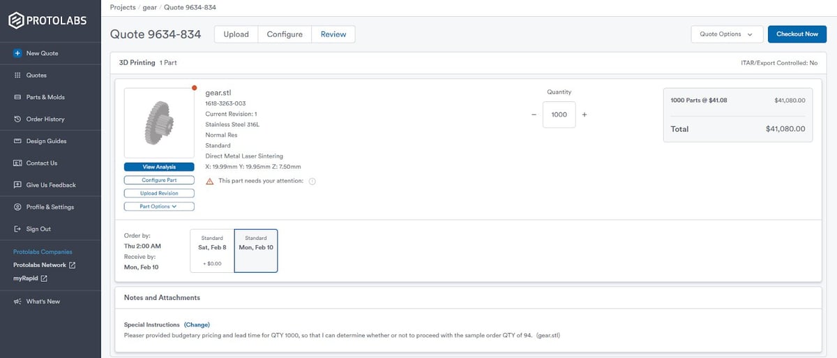This screenshot has width=837, height=358.
Task: Click the What's New megaphone icon
Action: point(17,301)
